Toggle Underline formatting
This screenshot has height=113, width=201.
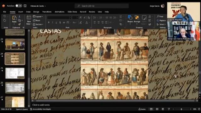[x=56, y=23]
